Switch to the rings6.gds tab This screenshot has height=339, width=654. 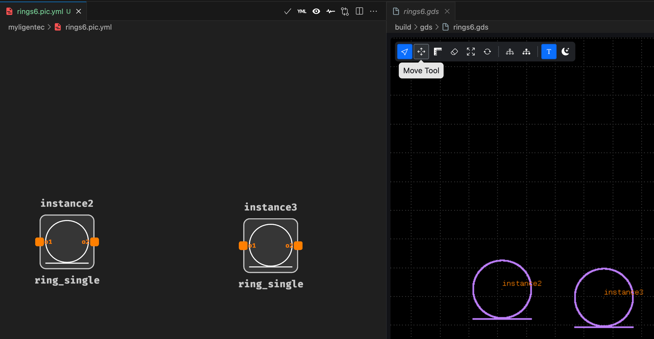(x=421, y=11)
